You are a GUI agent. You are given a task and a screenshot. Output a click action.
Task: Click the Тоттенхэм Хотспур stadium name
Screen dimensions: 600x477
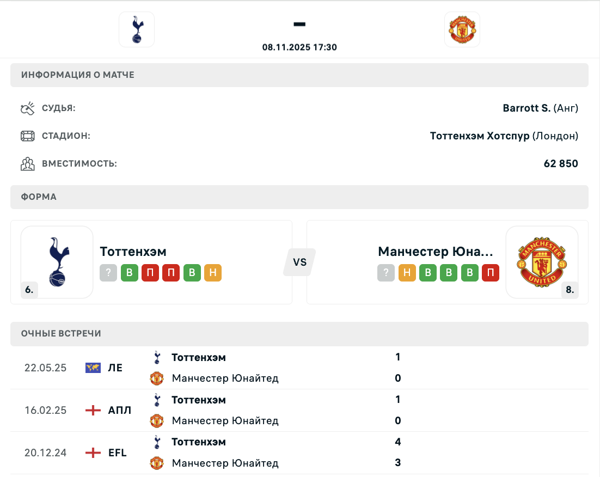[479, 136]
